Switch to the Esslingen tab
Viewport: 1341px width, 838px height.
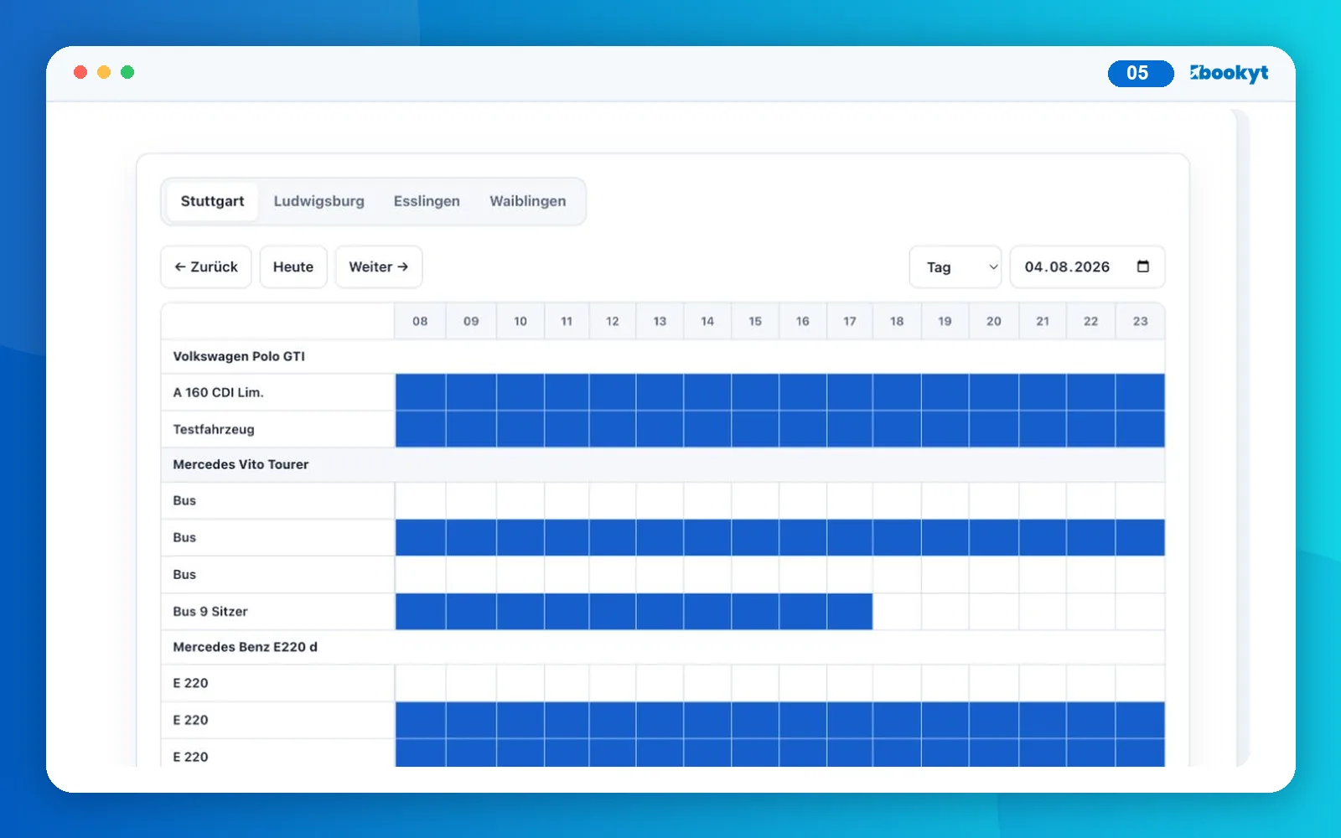(427, 201)
